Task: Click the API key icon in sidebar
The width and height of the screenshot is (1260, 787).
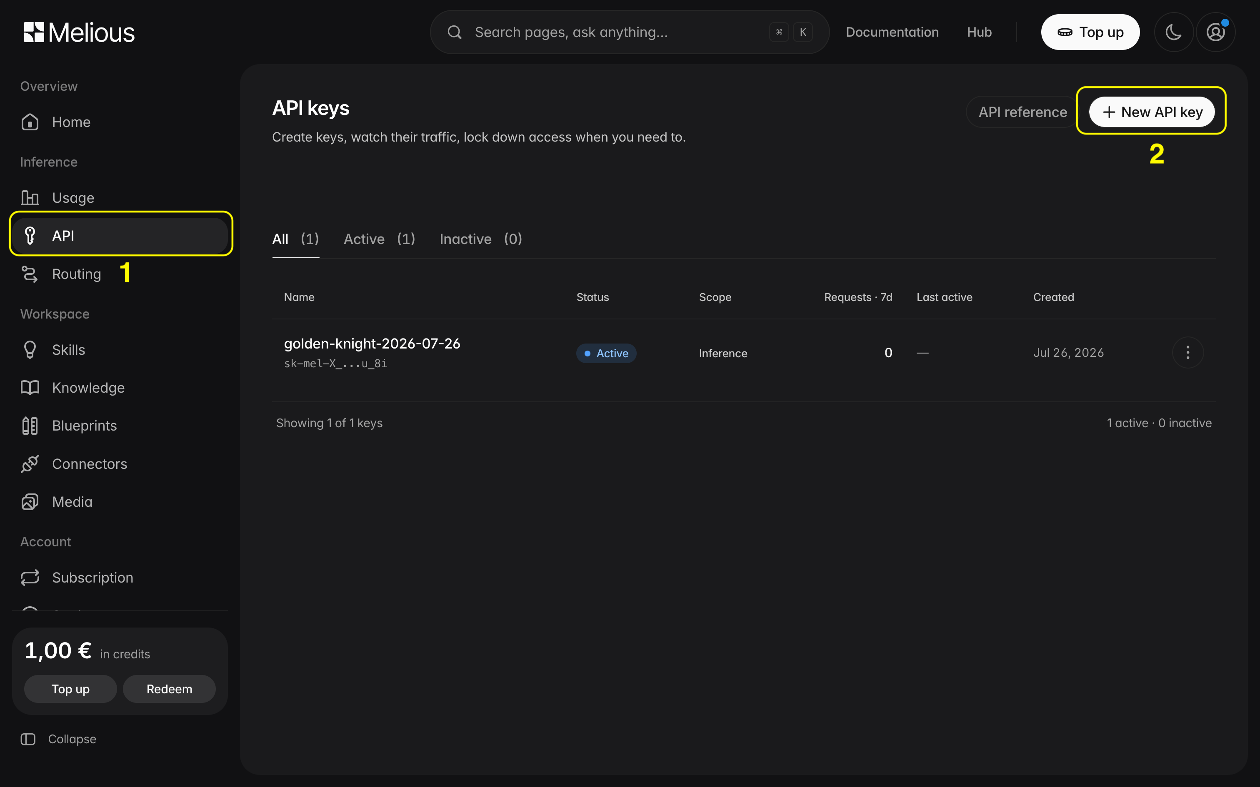Action: (x=30, y=235)
